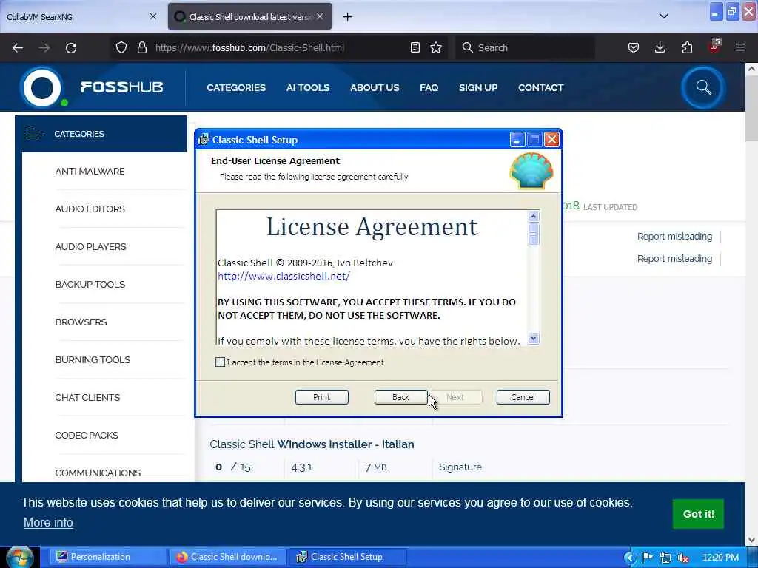The height and width of the screenshot is (568, 758).
Task: Open the Firefox hamburger menu
Action: (x=740, y=47)
